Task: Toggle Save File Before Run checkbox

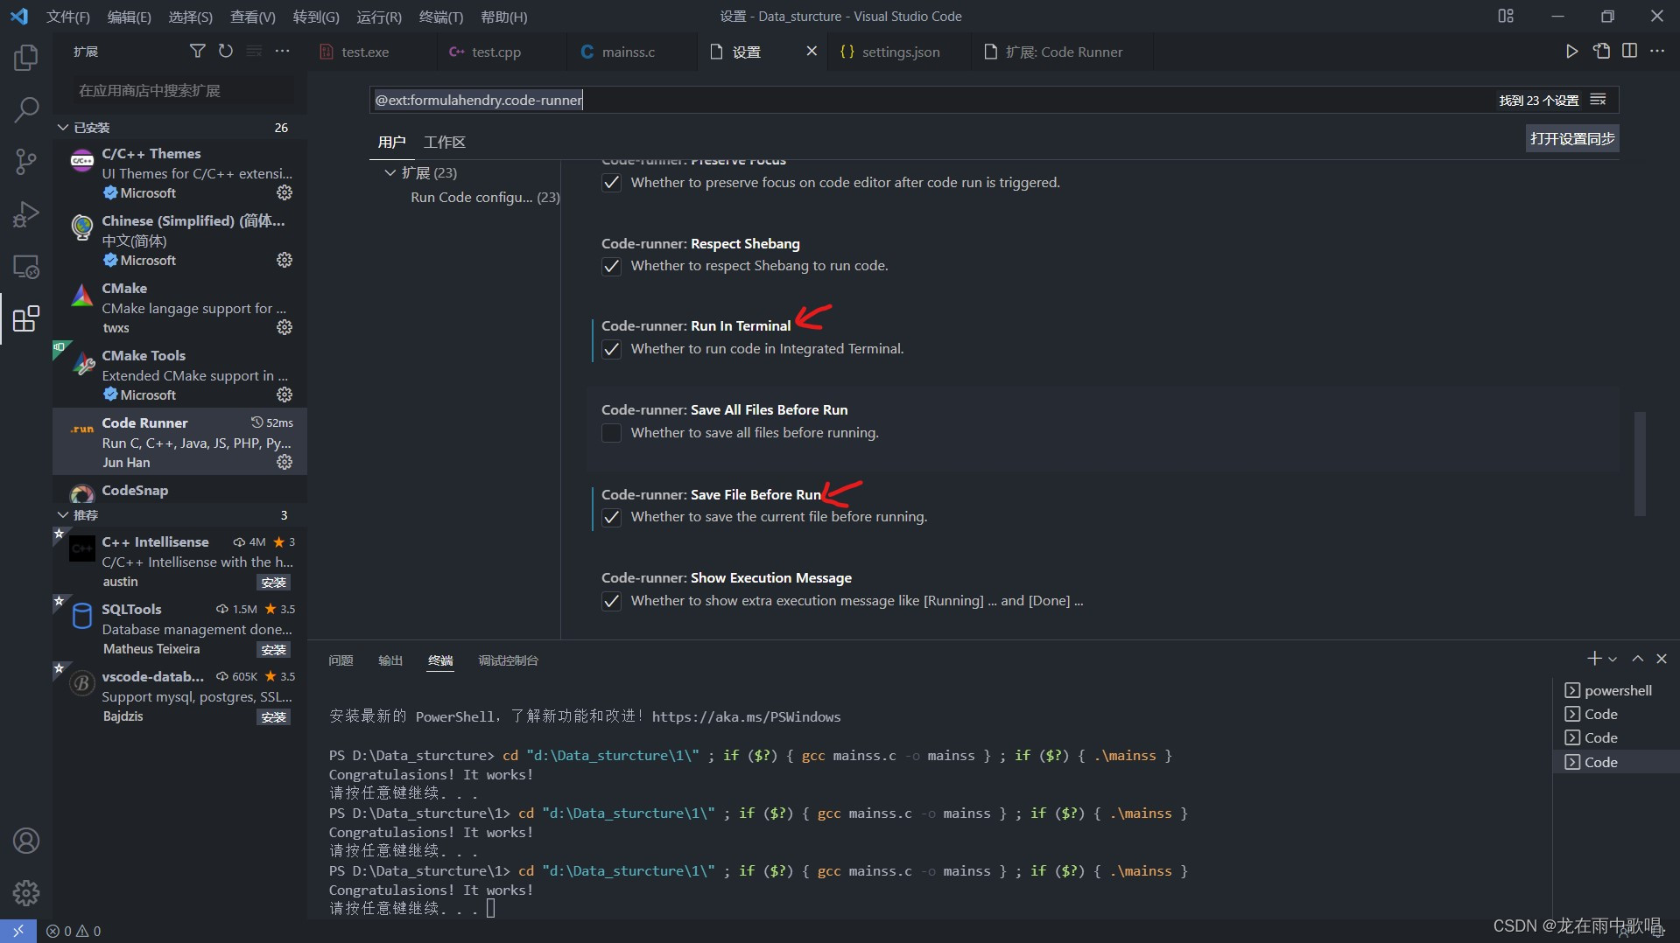Action: (x=611, y=517)
